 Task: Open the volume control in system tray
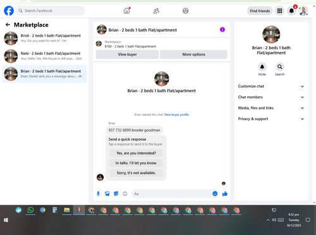274,220
